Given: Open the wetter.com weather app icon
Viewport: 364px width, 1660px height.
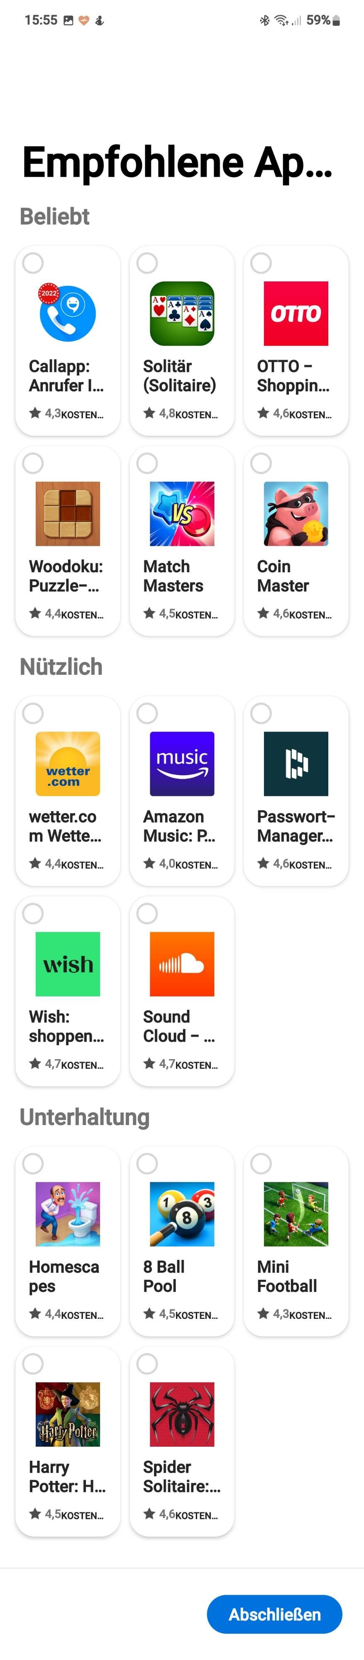Looking at the screenshot, I should click(67, 764).
